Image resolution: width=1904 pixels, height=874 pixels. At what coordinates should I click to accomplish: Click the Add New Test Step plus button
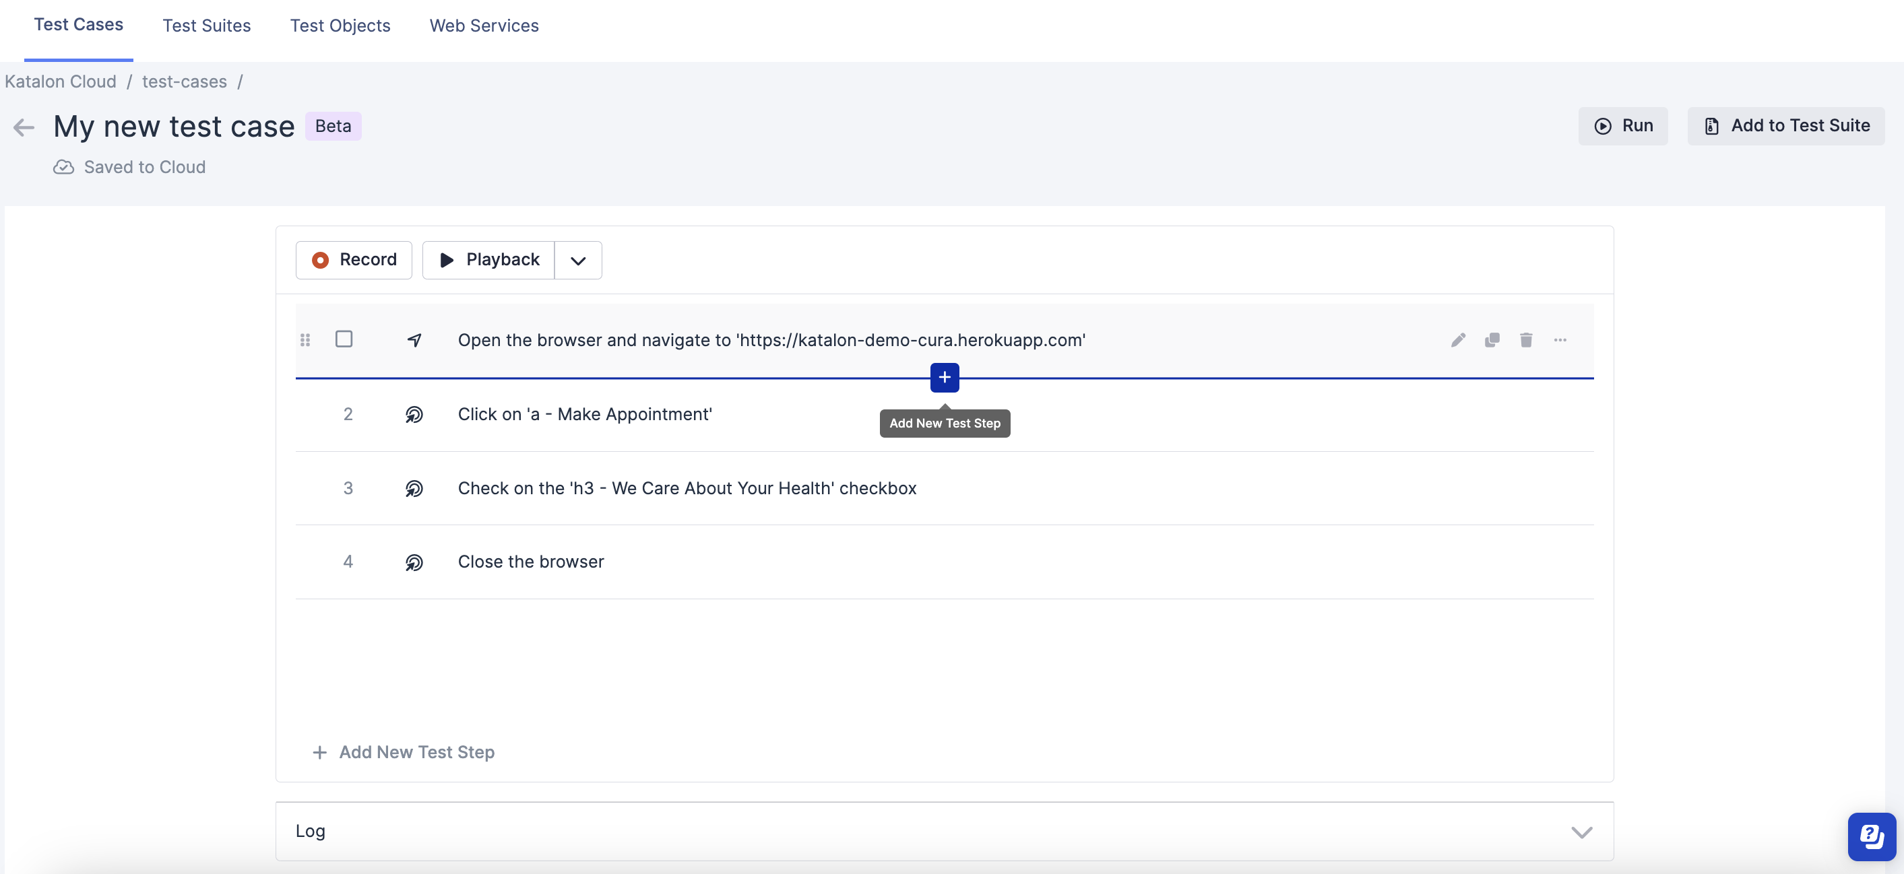pos(943,376)
